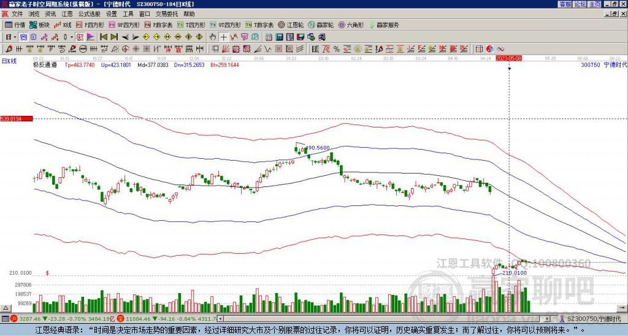The height and width of the screenshot is (336, 628).
Task: Click the blue infinity wave icon
Action: (500, 49)
